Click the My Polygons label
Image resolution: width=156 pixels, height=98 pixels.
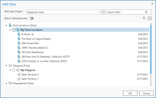point(28,70)
